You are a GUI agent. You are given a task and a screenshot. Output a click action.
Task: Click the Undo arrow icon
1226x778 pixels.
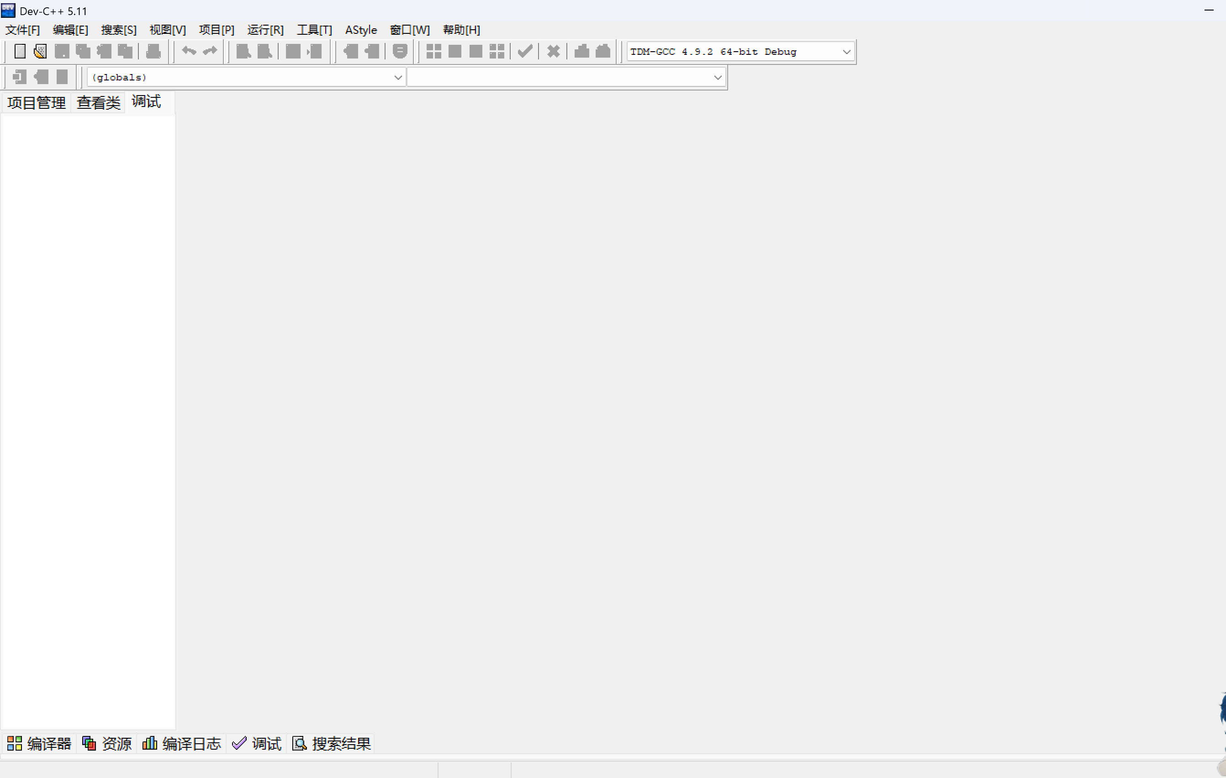189,52
